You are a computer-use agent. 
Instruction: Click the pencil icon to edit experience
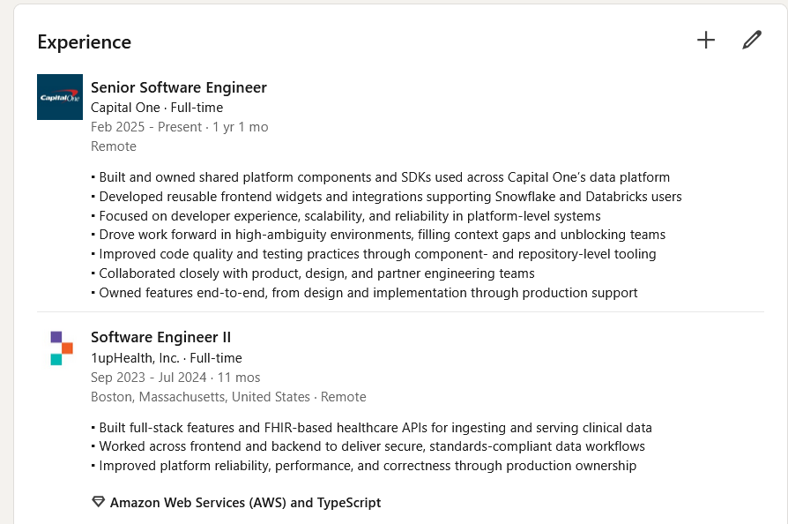coord(751,40)
